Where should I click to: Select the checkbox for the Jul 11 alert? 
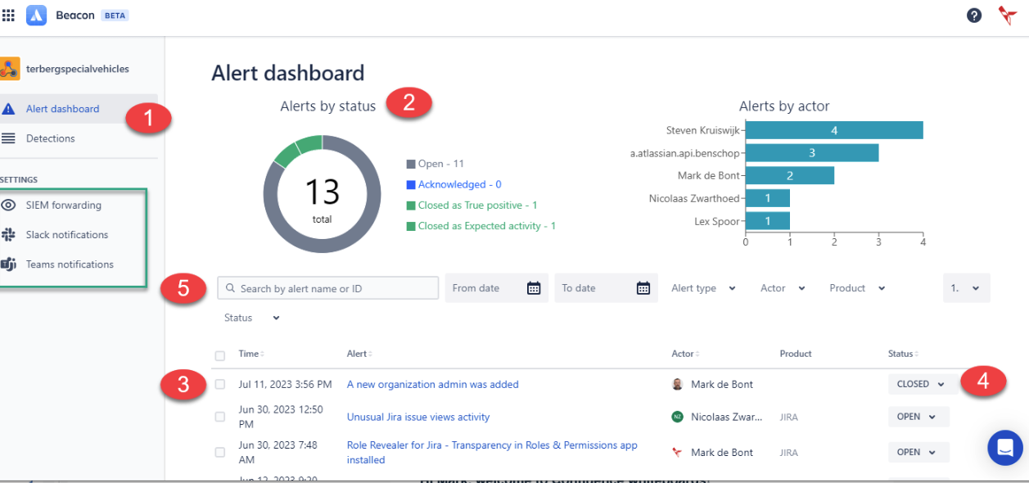(219, 384)
